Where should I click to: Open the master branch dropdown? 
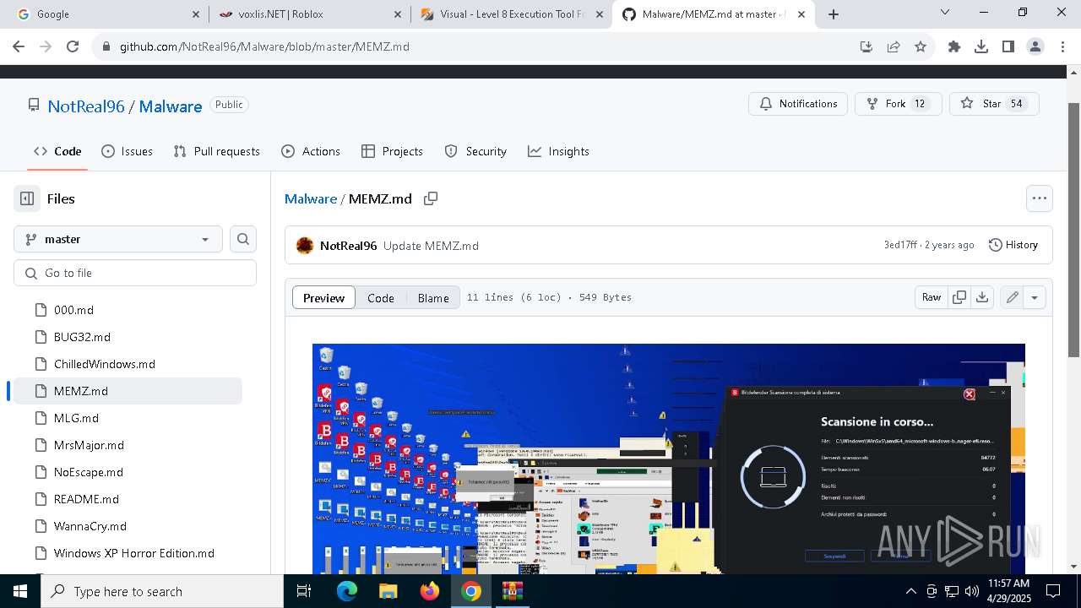(x=118, y=239)
